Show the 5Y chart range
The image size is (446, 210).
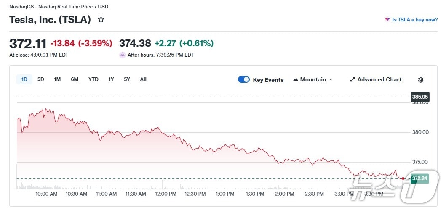click(127, 79)
